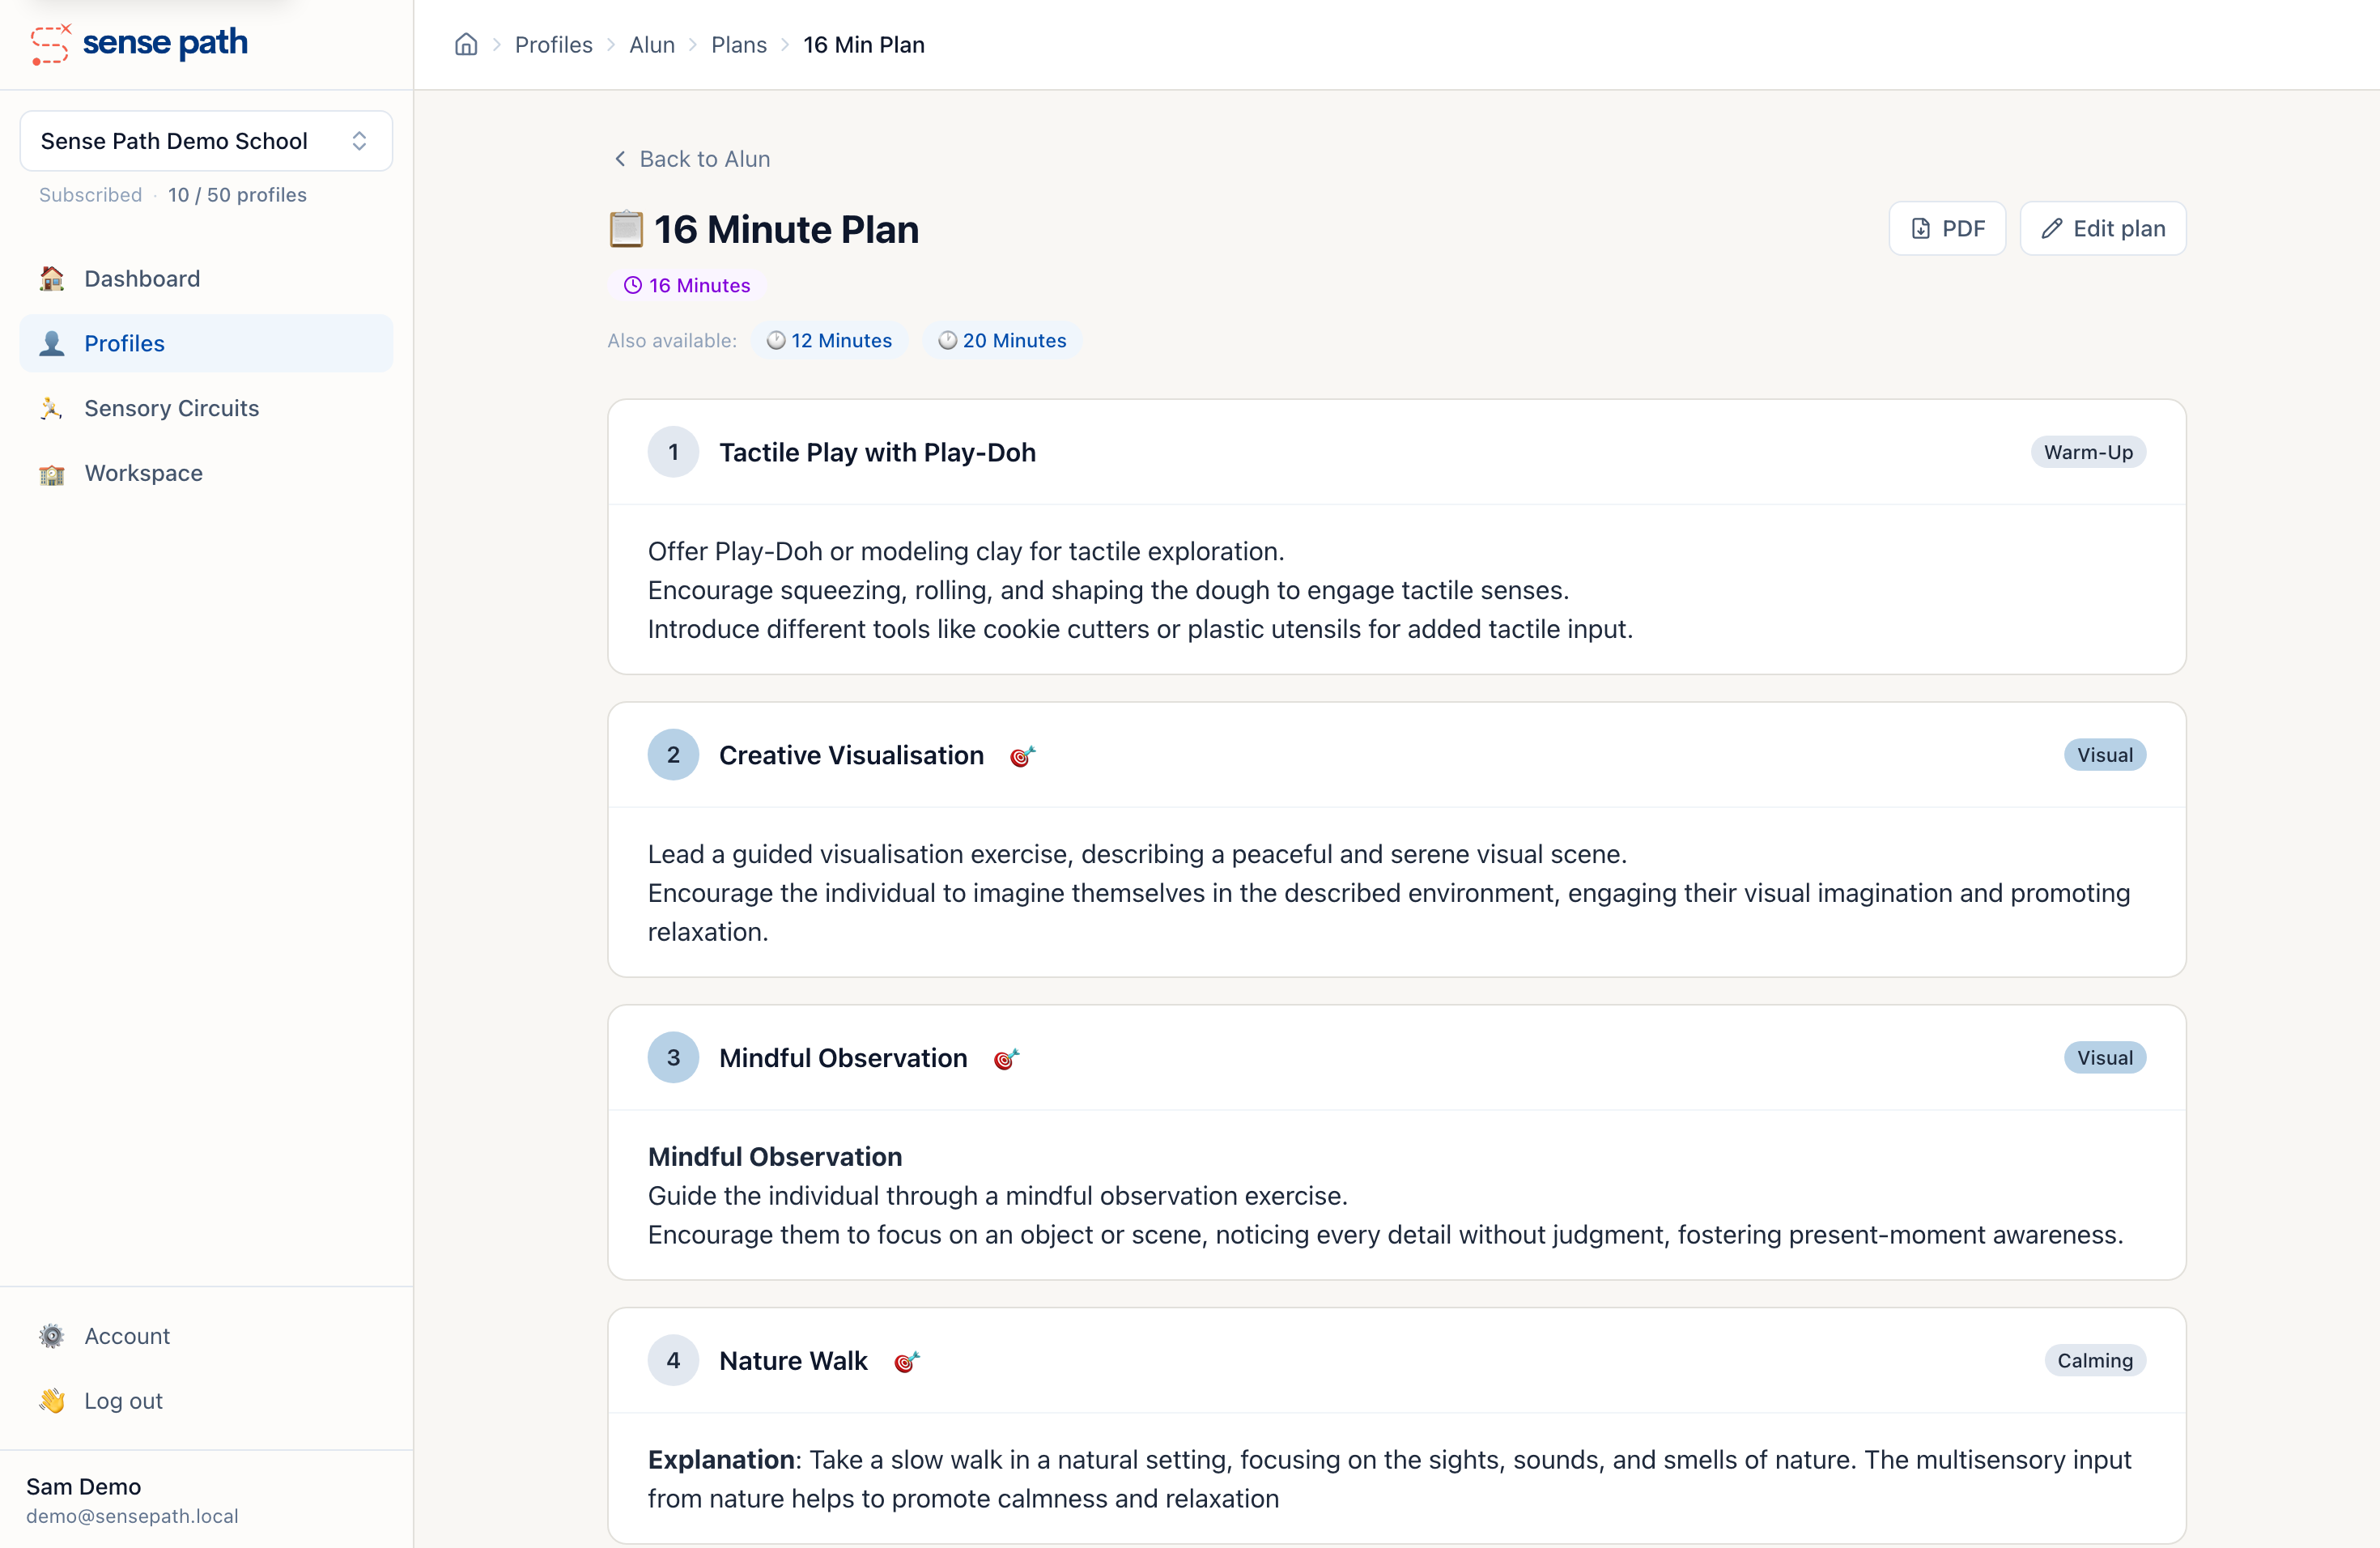Screen dimensions: 2380x1548
Task: Switch to the 12 Minutes plan
Action: click(x=829, y=341)
